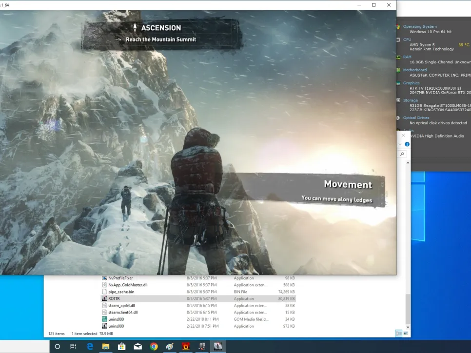Click the File Explorer vertical scrollbar thumb
This screenshot has height=353, width=471.
pos(408,309)
